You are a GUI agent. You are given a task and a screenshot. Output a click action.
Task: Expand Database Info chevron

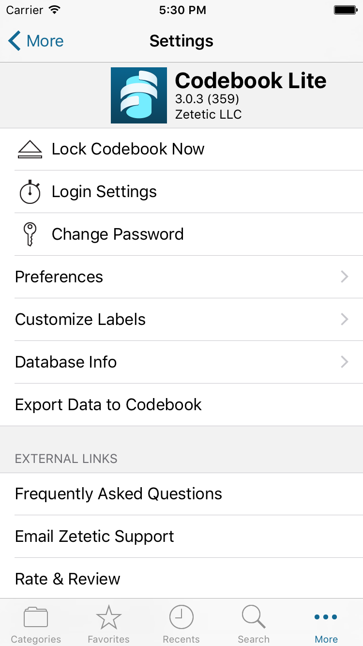tap(345, 362)
